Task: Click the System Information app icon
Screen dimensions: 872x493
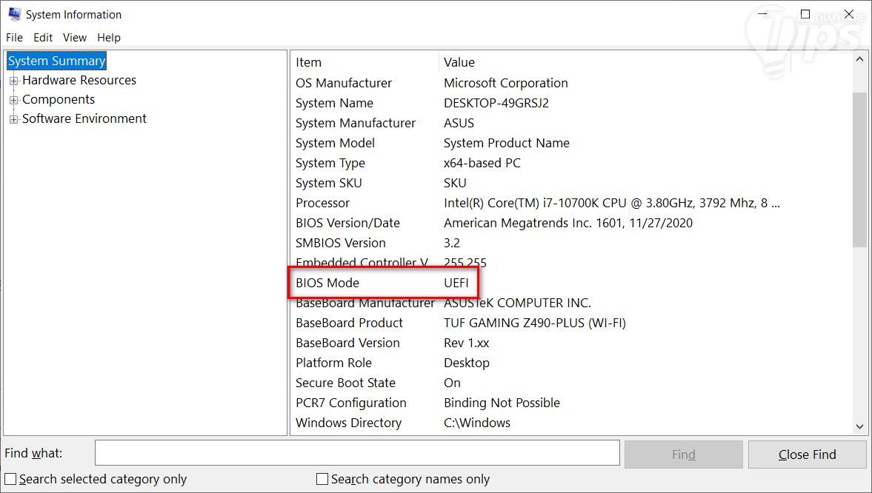Action: click(14, 14)
